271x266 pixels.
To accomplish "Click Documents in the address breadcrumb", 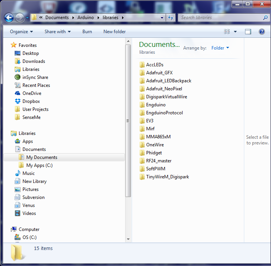I will click(57, 18).
